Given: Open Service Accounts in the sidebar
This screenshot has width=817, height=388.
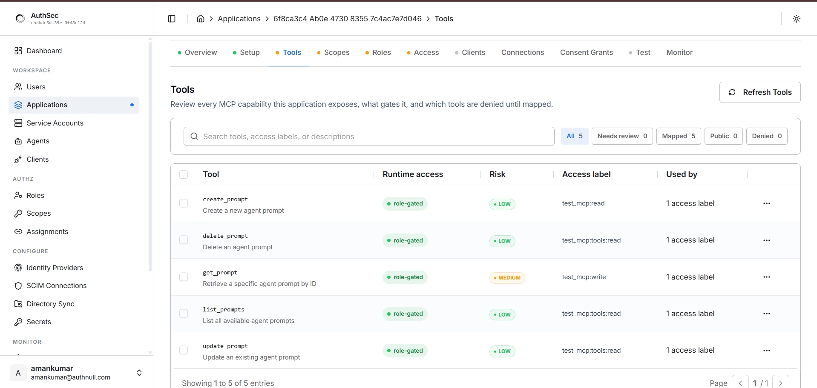Looking at the screenshot, I should pyautogui.click(x=74, y=123).
